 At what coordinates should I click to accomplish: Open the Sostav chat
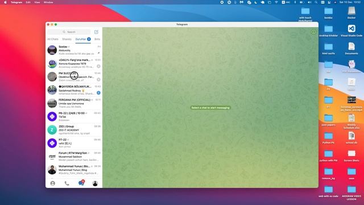click(x=74, y=50)
